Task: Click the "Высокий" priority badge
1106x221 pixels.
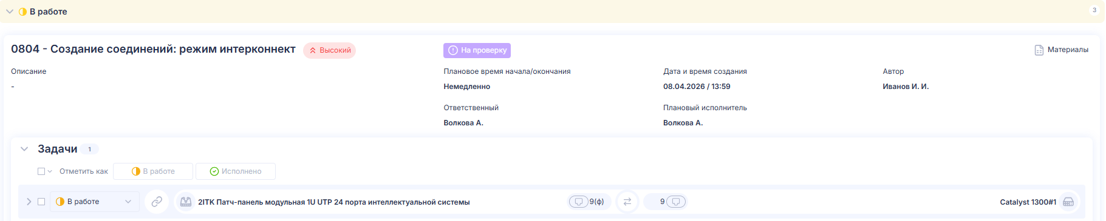Action: click(329, 50)
